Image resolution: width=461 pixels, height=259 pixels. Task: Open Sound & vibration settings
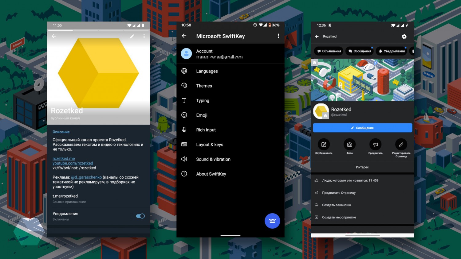point(230,159)
